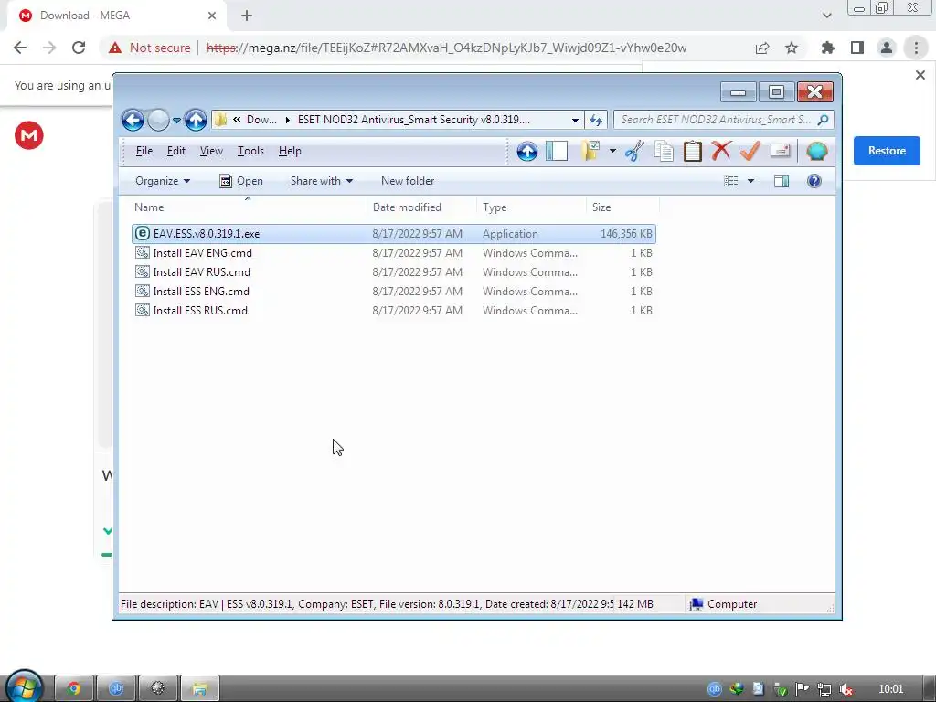
Task: Click the muted volume tray icon
Action: (x=846, y=689)
